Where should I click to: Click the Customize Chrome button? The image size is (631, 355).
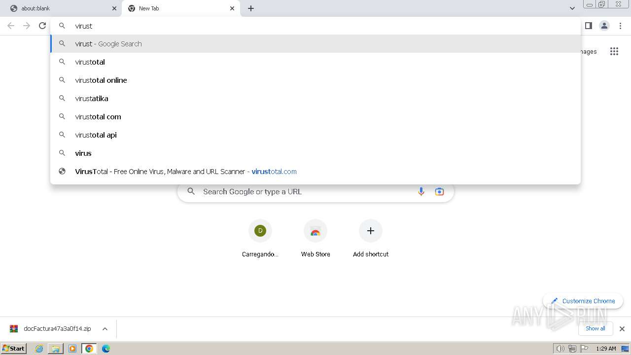tap(583, 301)
